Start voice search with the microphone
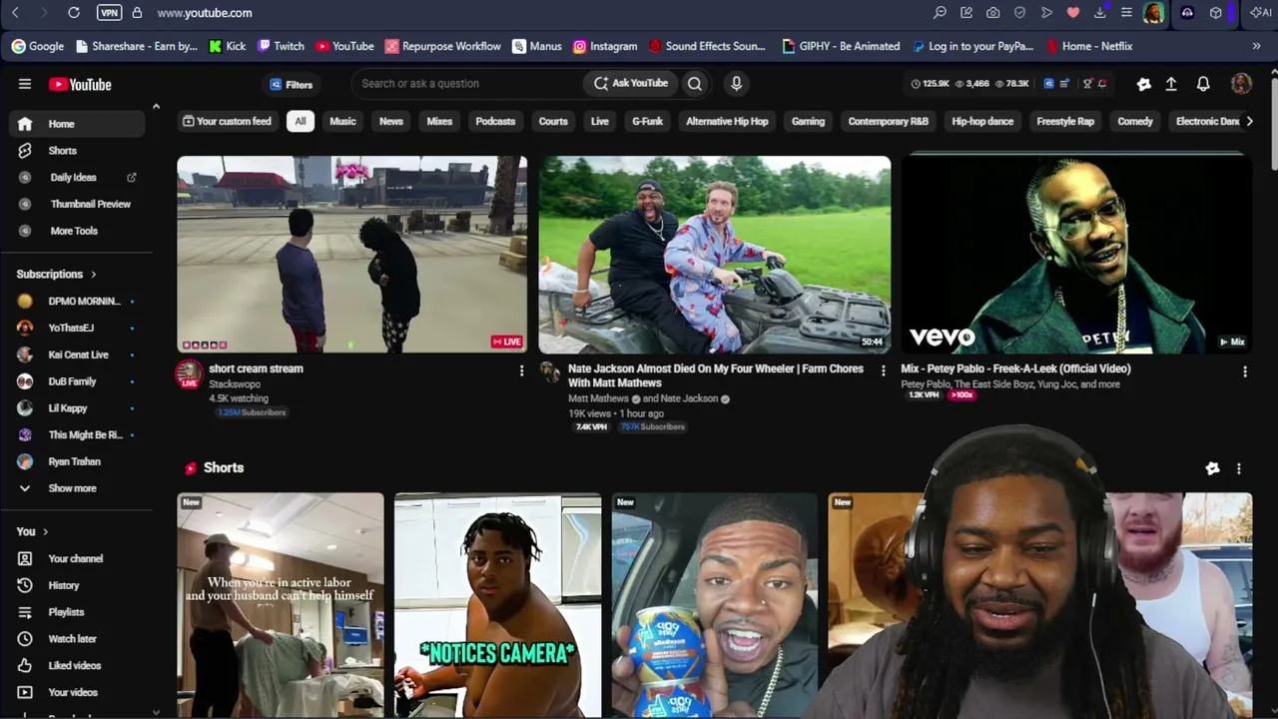This screenshot has height=719, width=1278. (x=736, y=84)
